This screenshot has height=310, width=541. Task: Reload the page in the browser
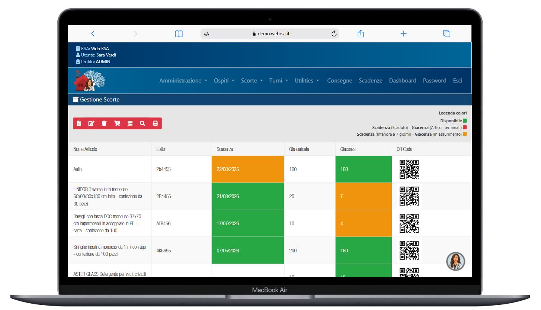point(334,34)
